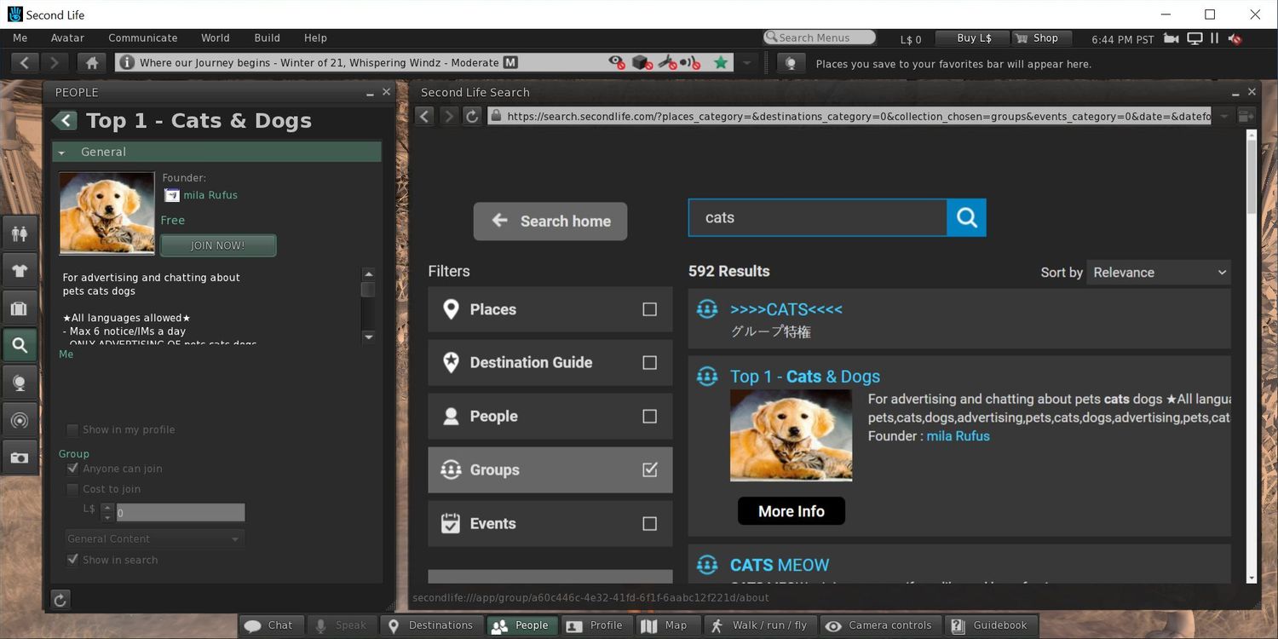
Task: Click the parcel info icon in location bar
Action: 126,63
